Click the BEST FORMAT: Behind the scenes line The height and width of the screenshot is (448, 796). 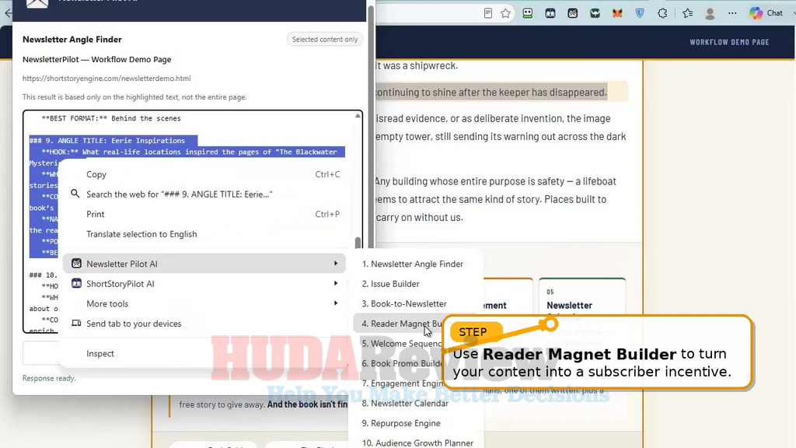pos(111,118)
